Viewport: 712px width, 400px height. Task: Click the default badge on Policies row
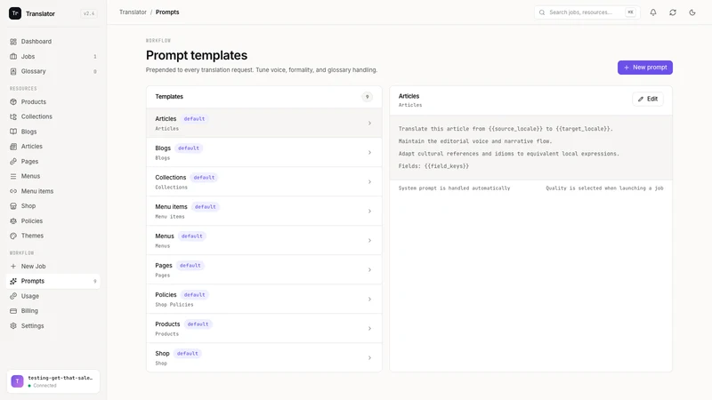click(x=194, y=295)
